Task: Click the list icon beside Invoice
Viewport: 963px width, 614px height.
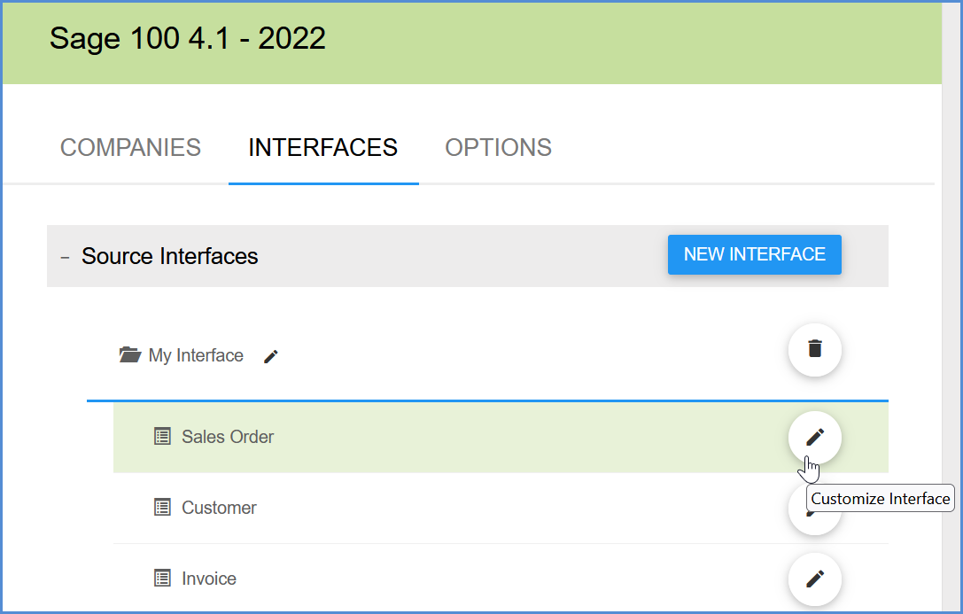Action: coord(162,579)
